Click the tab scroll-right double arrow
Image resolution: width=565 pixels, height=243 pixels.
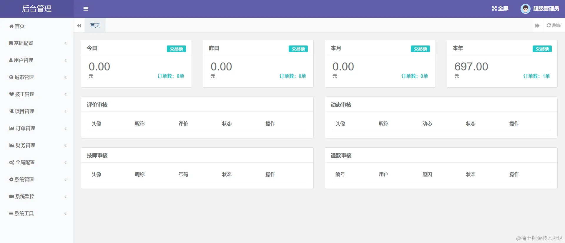[537, 26]
